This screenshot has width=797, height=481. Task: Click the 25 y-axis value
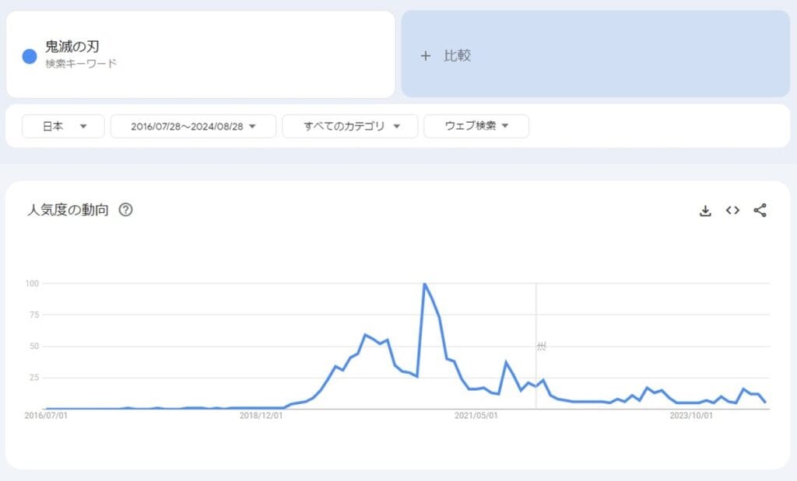[34, 378]
